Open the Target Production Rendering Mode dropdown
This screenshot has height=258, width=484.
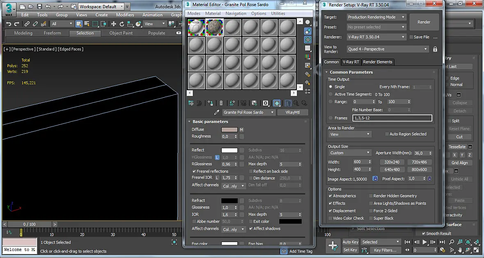pos(377,17)
